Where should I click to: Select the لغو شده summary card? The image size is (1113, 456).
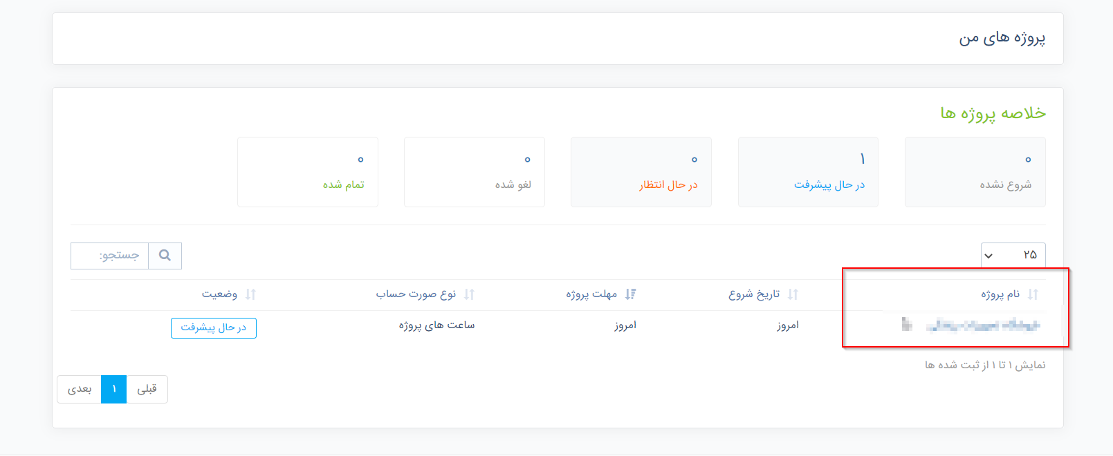(x=474, y=172)
